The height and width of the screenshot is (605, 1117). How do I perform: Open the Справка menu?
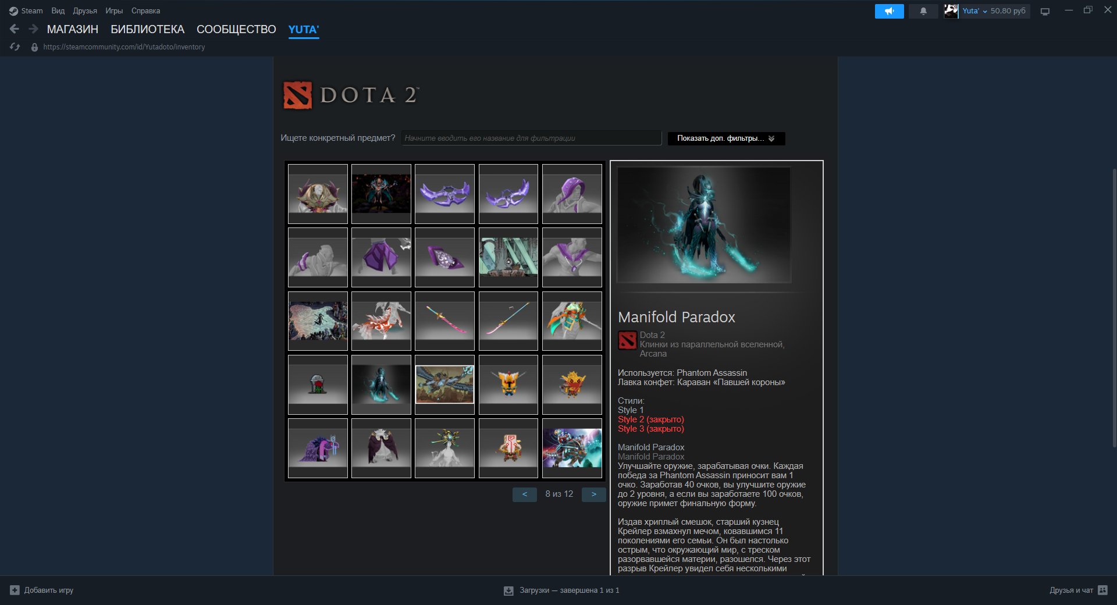coord(145,11)
